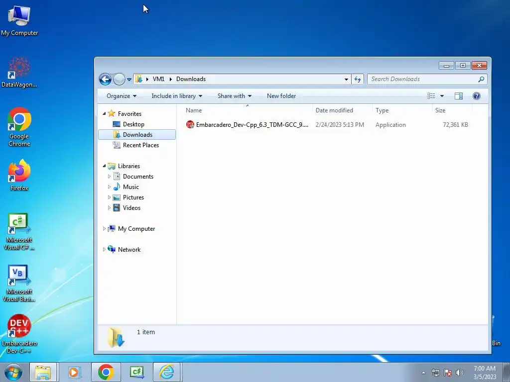Screen dimensions: 510x382
Task: Expand Network in navigation pane
Action: [104, 250]
